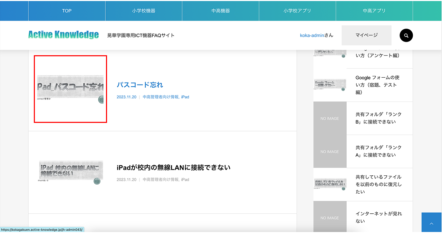Open the パスコード忘れ article thumbnail

point(70,89)
